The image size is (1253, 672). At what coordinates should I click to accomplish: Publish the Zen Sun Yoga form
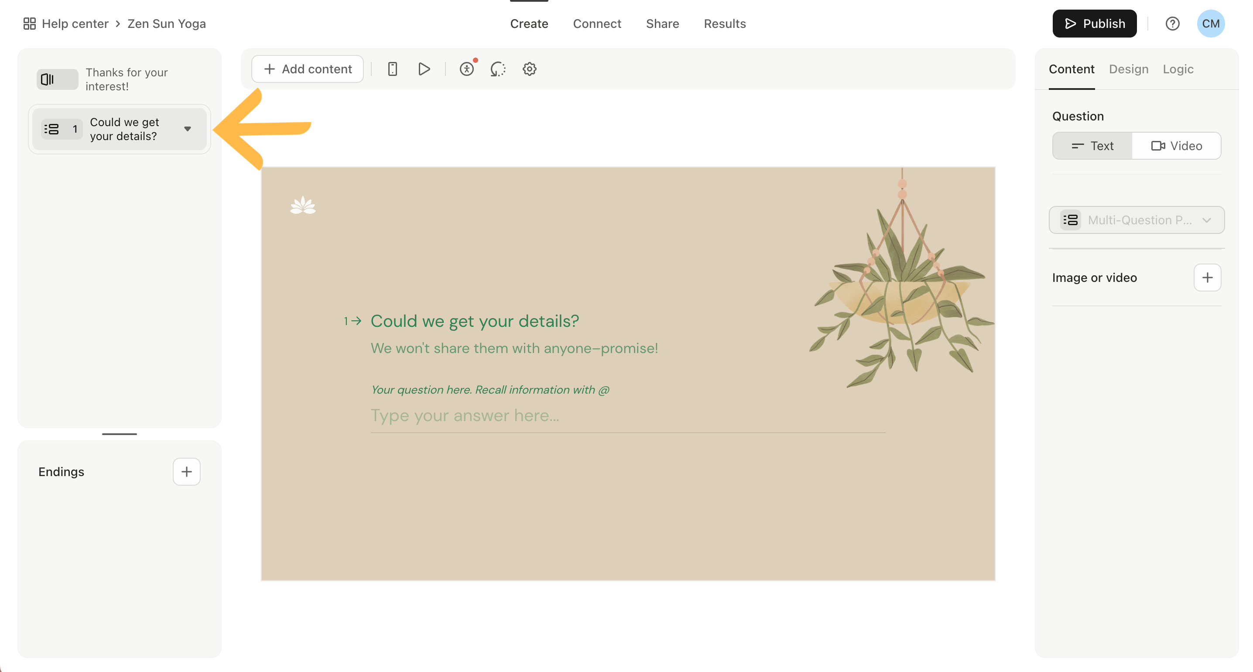coord(1095,23)
